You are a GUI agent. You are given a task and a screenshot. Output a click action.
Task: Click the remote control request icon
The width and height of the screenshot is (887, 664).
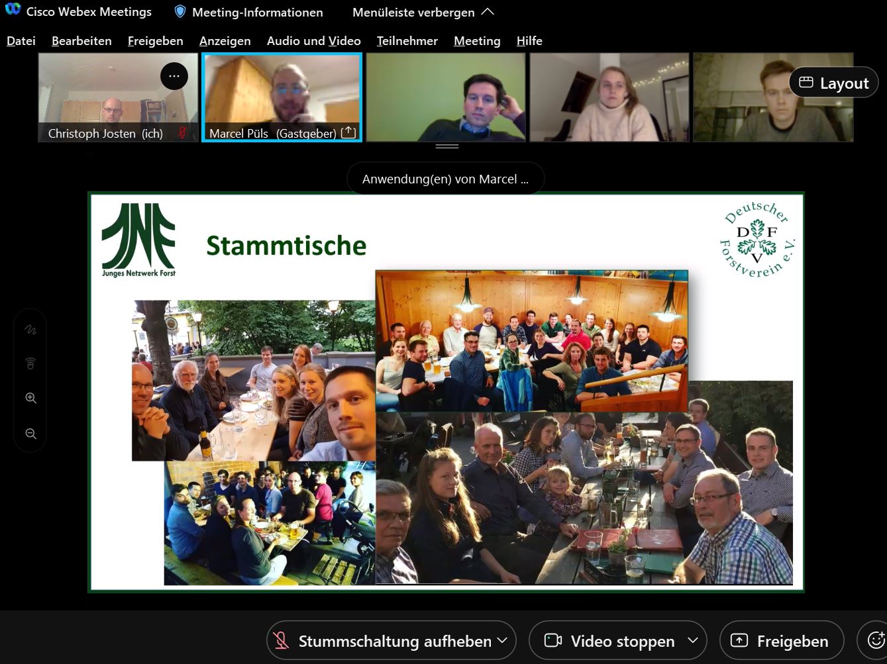[x=30, y=363]
